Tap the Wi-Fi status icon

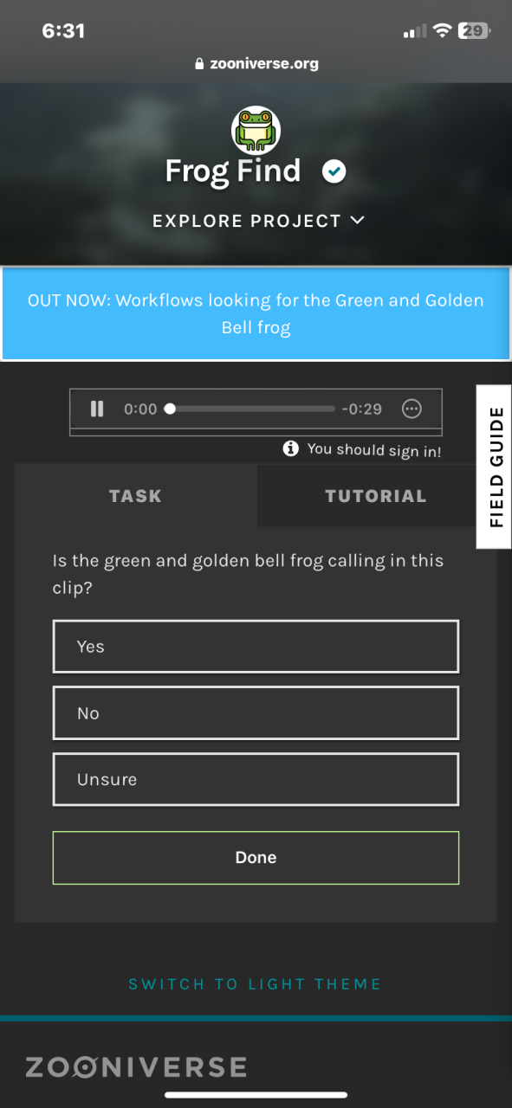pos(443,31)
